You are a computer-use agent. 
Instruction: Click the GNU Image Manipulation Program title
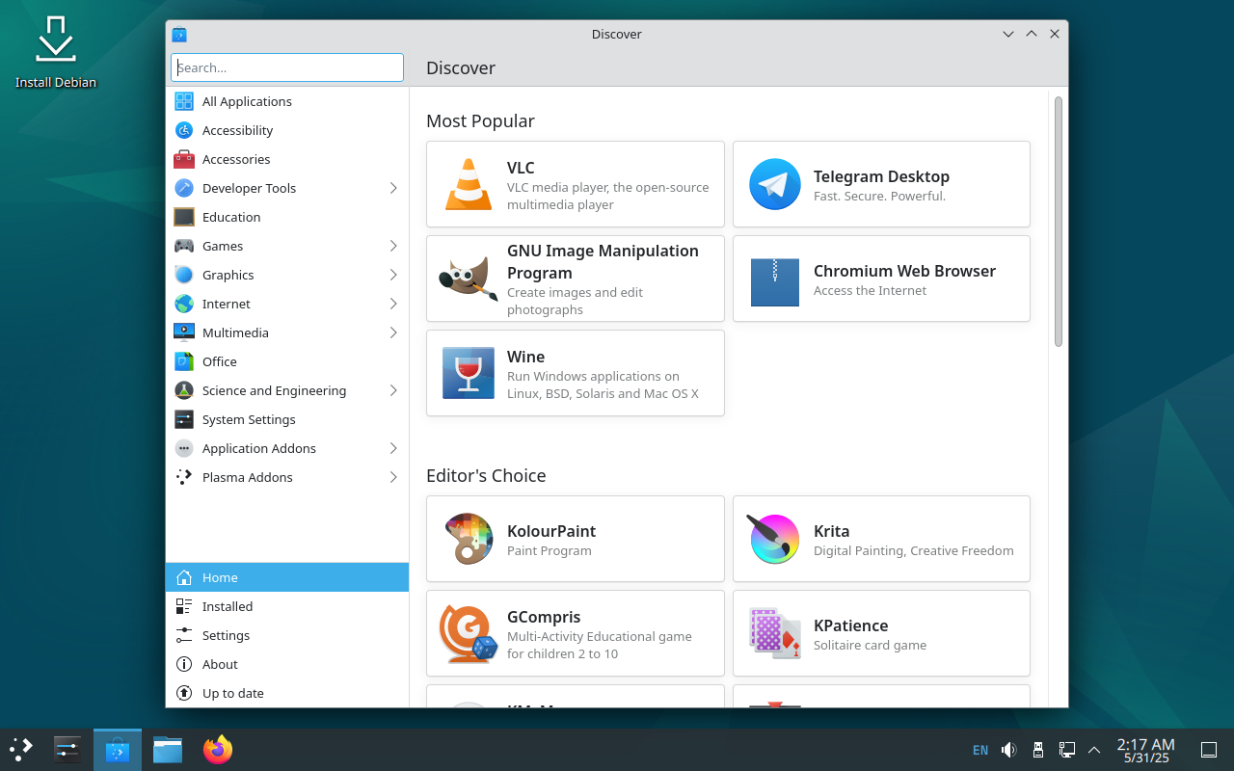603,261
